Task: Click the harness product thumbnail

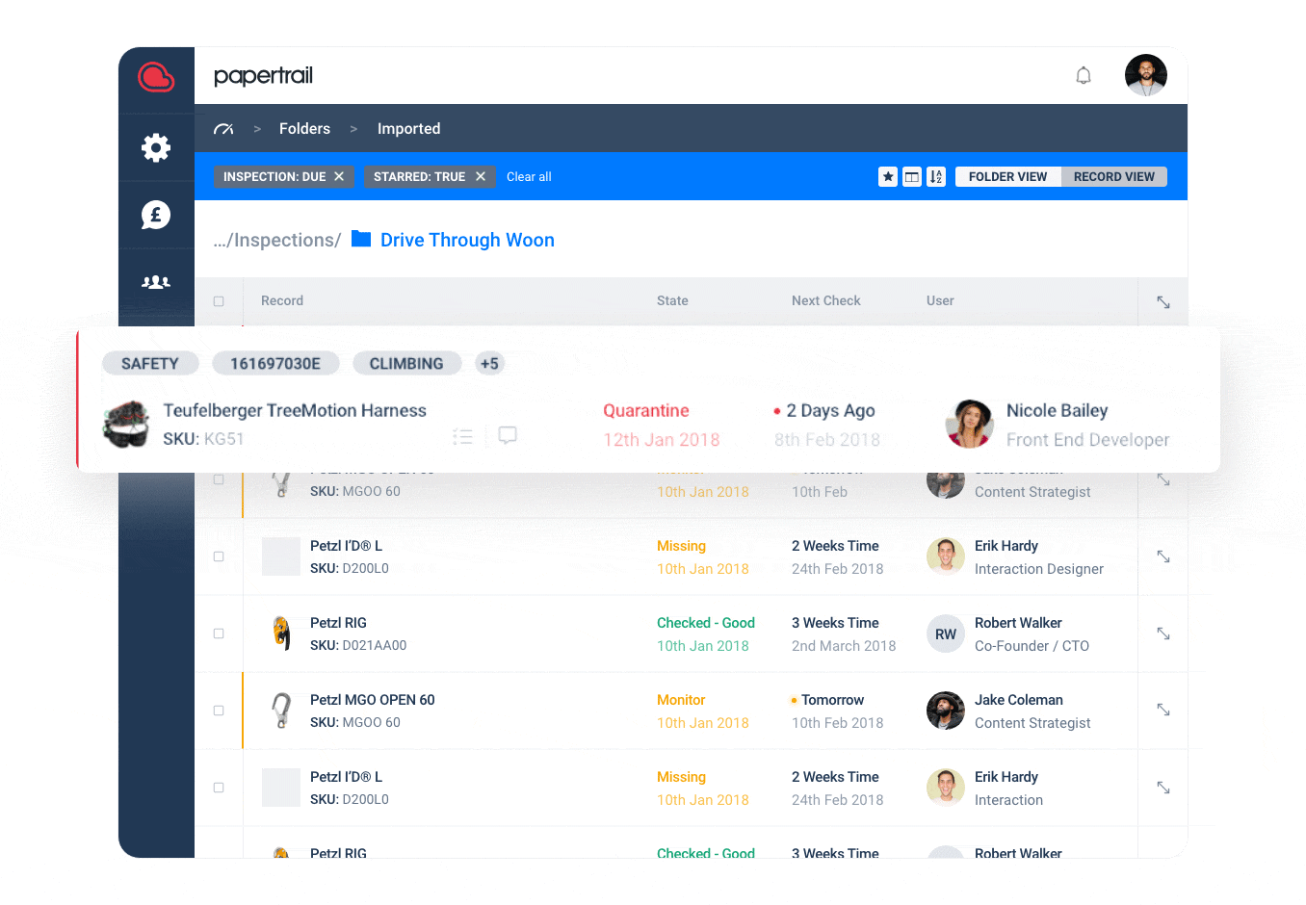Action: point(127,425)
